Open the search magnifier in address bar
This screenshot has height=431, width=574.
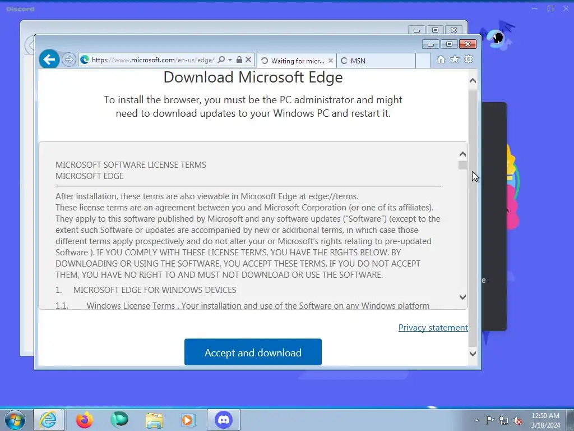pyautogui.click(x=221, y=59)
